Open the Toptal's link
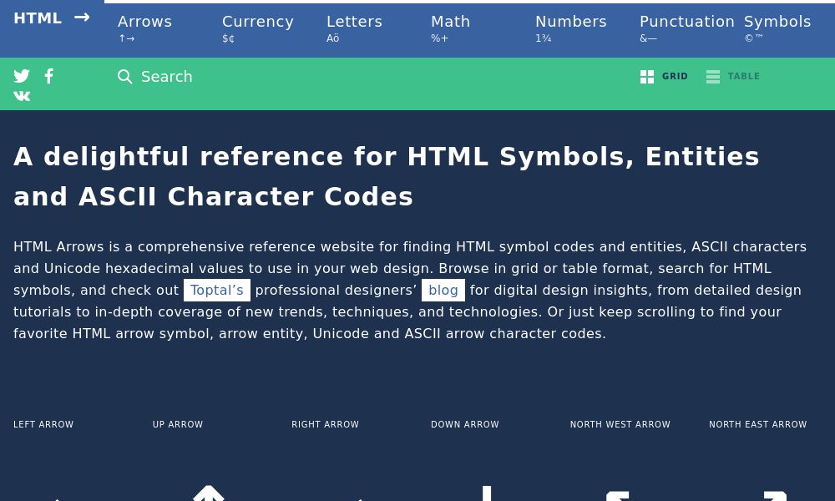 pyautogui.click(x=216, y=290)
